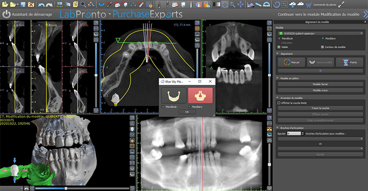Toggle the Visible checkbox

[x=279, y=47]
